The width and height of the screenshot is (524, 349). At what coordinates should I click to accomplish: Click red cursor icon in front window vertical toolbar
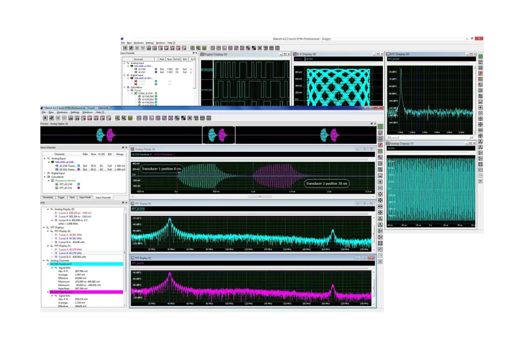point(380,145)
